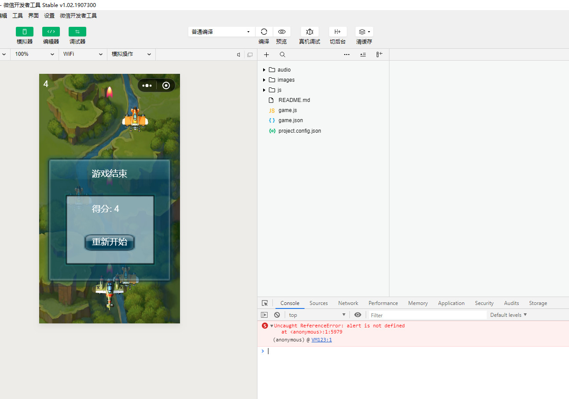This screenshot has width=569, height=399.
Task: Clear the console with the ban icon
Action: pos(277,315)
